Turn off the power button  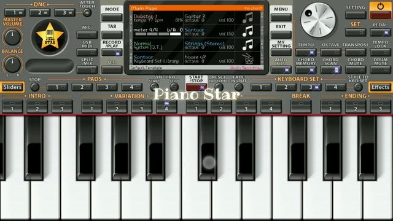[380, 10]
